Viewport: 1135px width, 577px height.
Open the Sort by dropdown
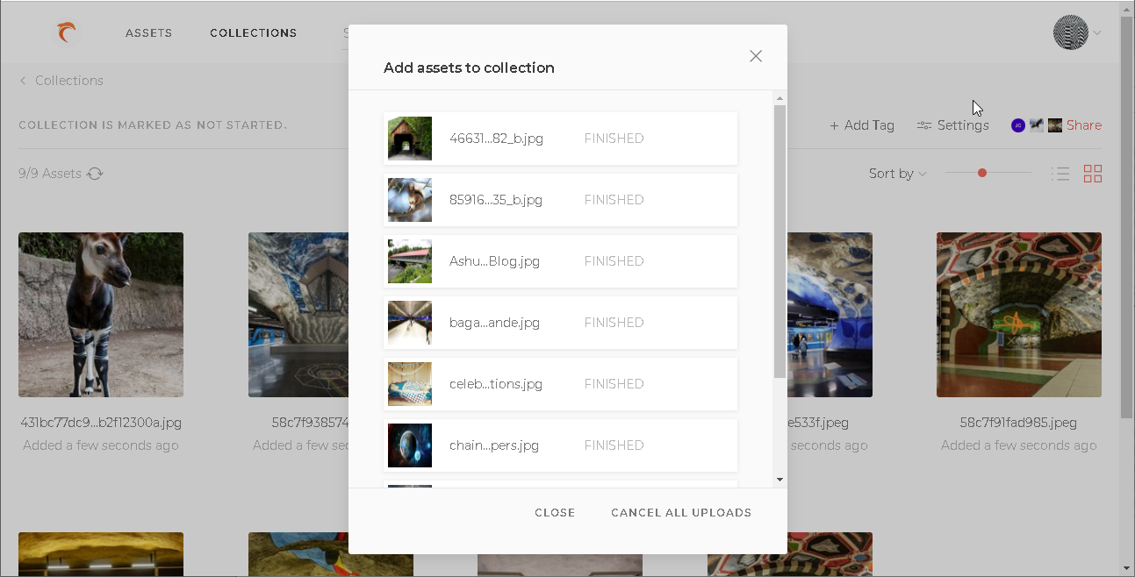[897, 174]
